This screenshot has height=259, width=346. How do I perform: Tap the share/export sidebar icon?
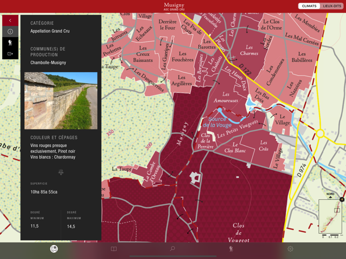click(x=10, y=54)
